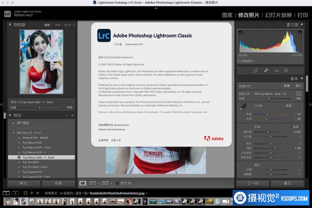
Task: Open the Masking tool
Action: (x=286, y=70)
